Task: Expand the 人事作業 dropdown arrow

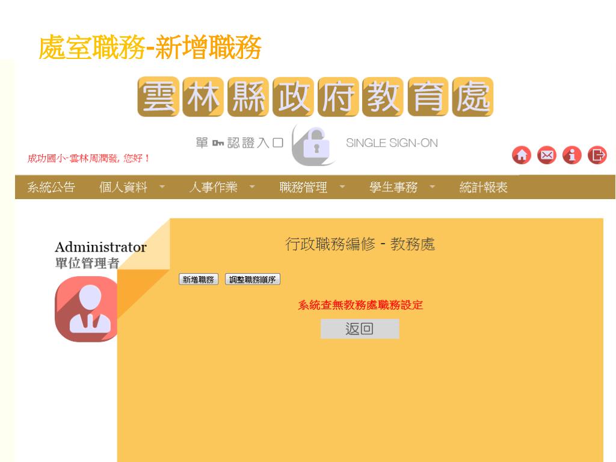Action: (x=252, y=187)
